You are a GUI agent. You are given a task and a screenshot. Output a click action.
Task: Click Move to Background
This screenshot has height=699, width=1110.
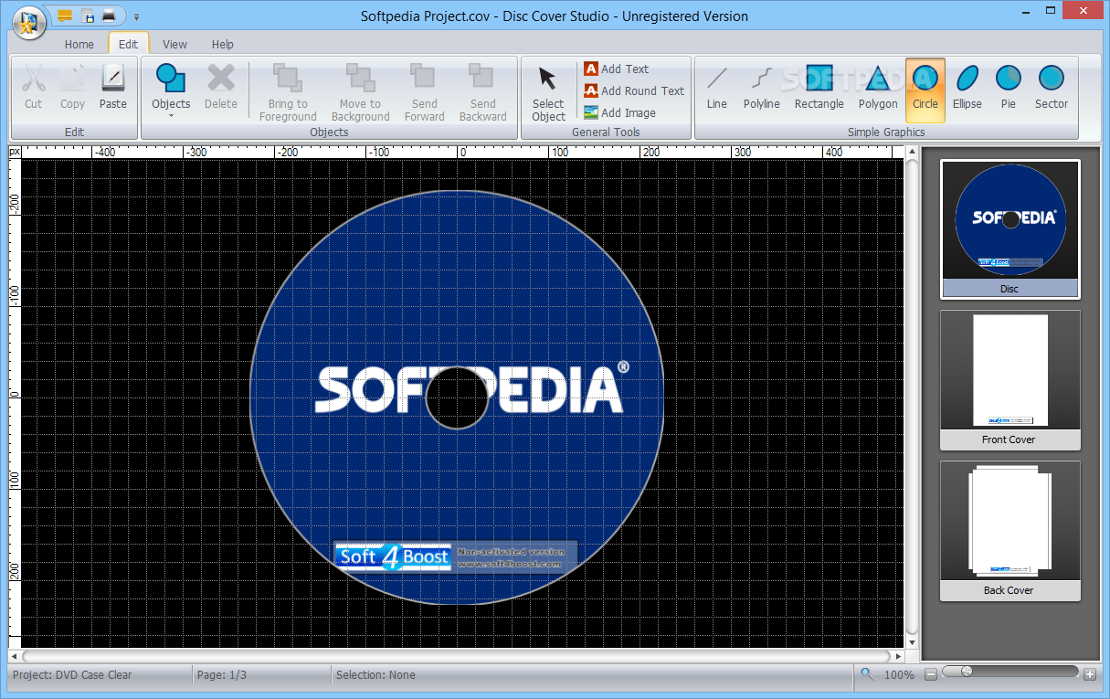[360, 91]
